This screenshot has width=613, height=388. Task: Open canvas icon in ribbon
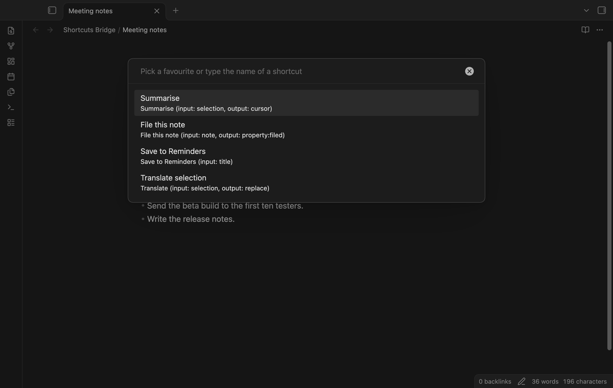pyautogui.click(x=11, y=61)
